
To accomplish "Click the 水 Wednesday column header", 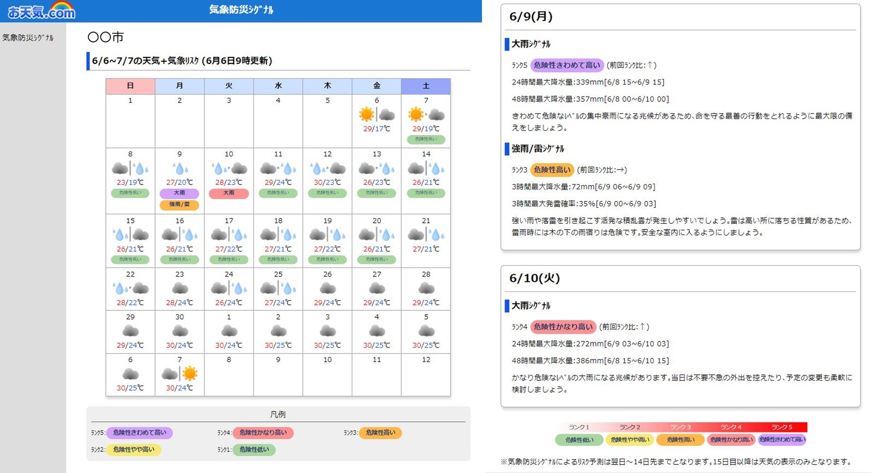I will (278, 86).
